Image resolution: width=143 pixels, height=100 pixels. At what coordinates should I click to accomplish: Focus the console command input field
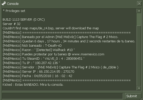(x=63, y=96)
